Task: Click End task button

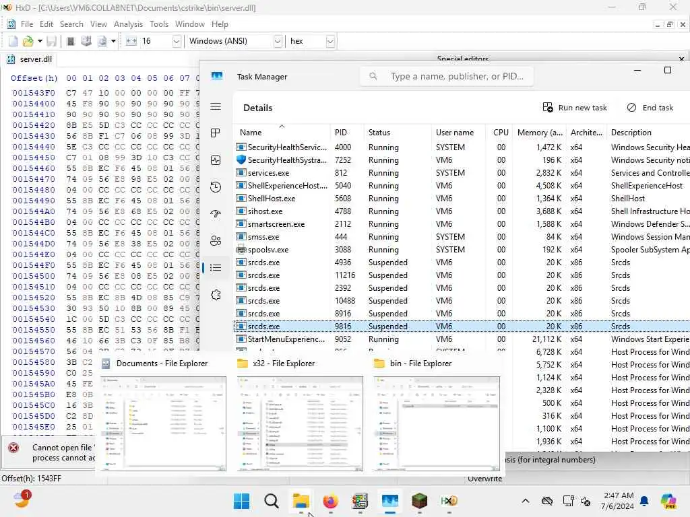Action: point(650,108)
